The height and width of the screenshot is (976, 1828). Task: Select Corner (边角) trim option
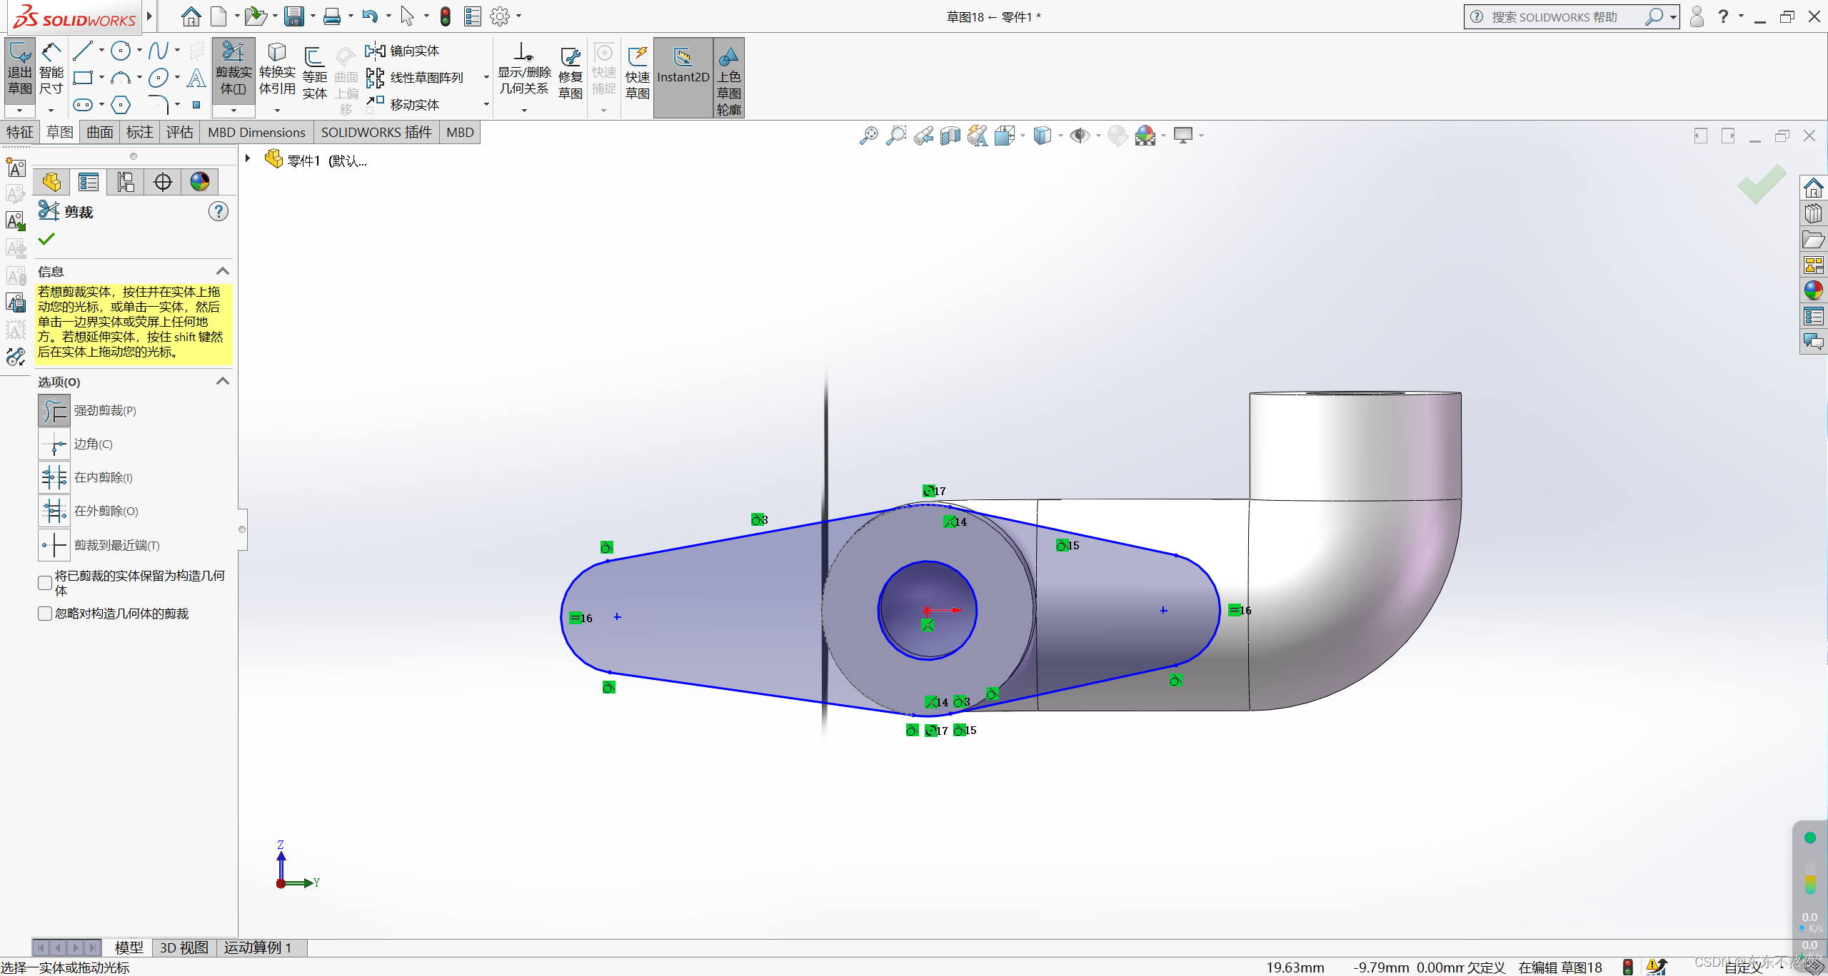tap(54, 444)
